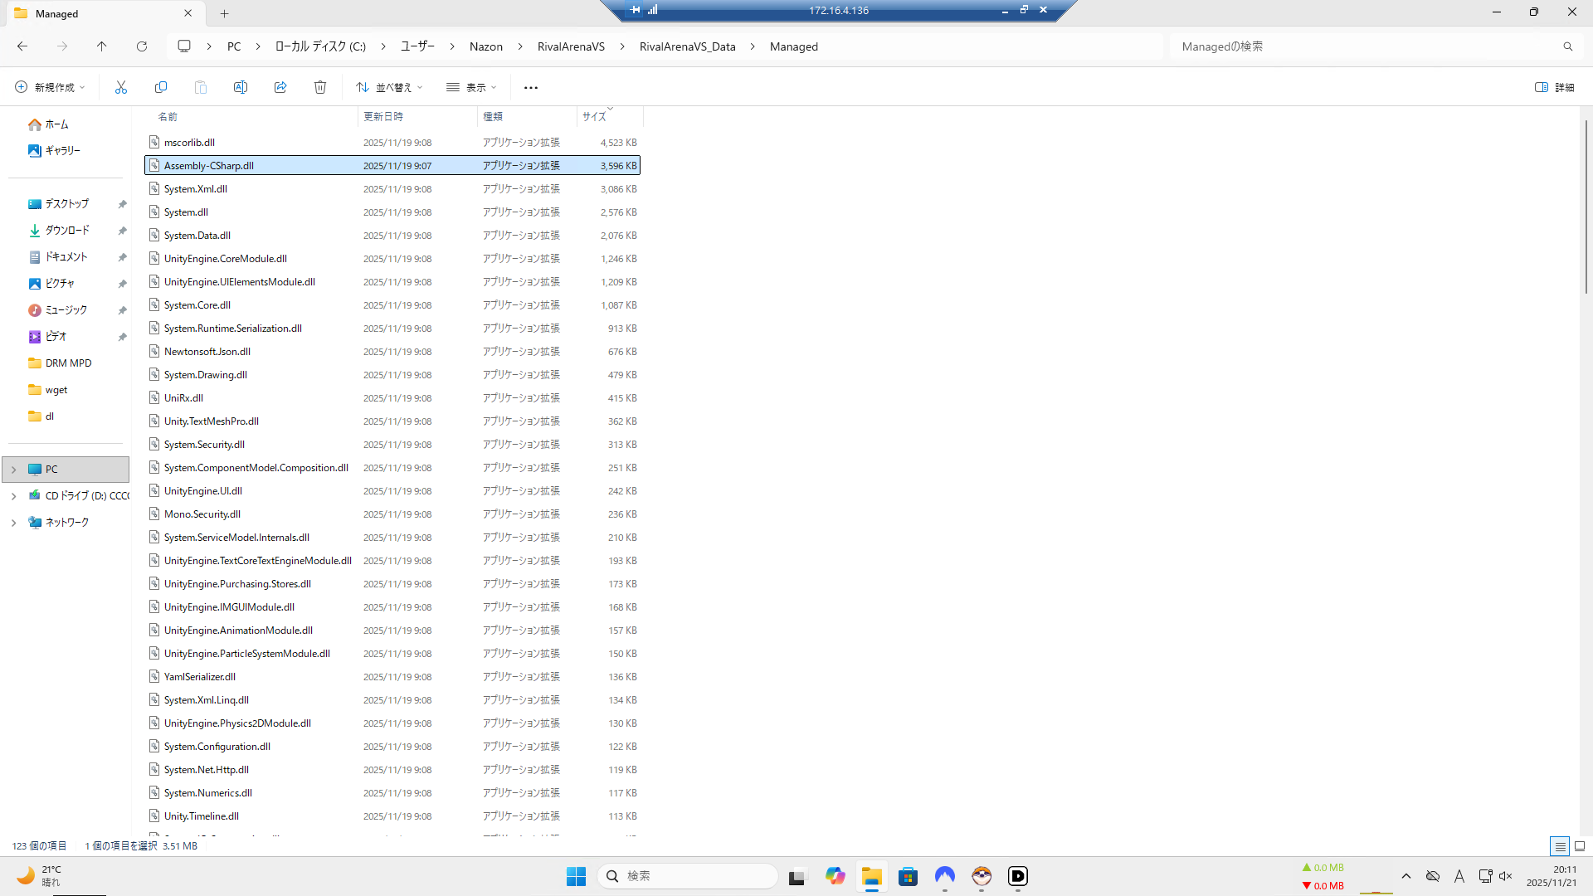Screen dimensions: 1593x896
Task: Click the Copy icon in toolbar
Action: pyautogui.click(x=161, y=87)
